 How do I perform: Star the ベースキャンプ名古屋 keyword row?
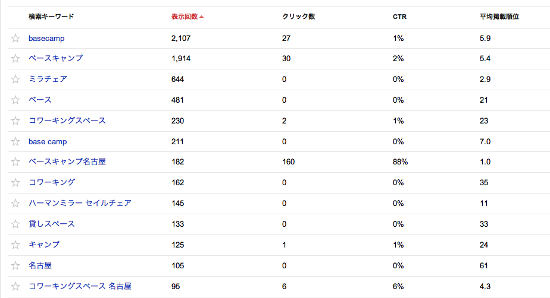[15, 162]
